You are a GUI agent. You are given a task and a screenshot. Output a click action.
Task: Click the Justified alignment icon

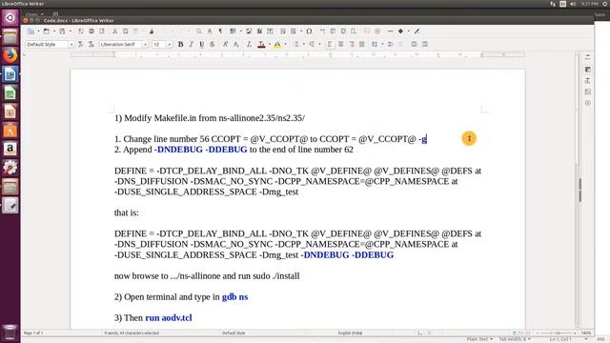(x=361, y=45)
